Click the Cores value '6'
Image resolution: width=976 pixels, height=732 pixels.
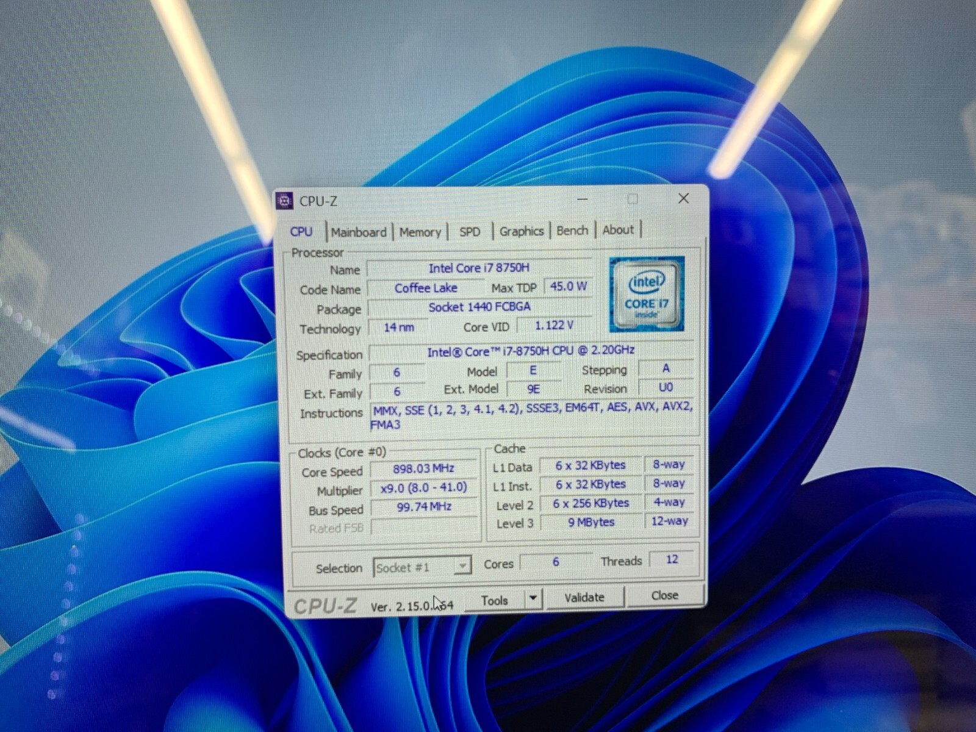[x=556, y=561]
